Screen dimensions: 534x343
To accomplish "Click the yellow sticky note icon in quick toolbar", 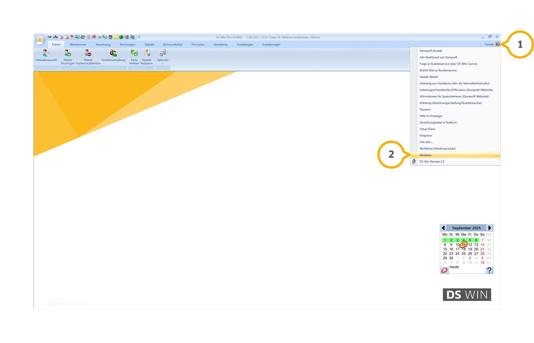I will 116,37.
